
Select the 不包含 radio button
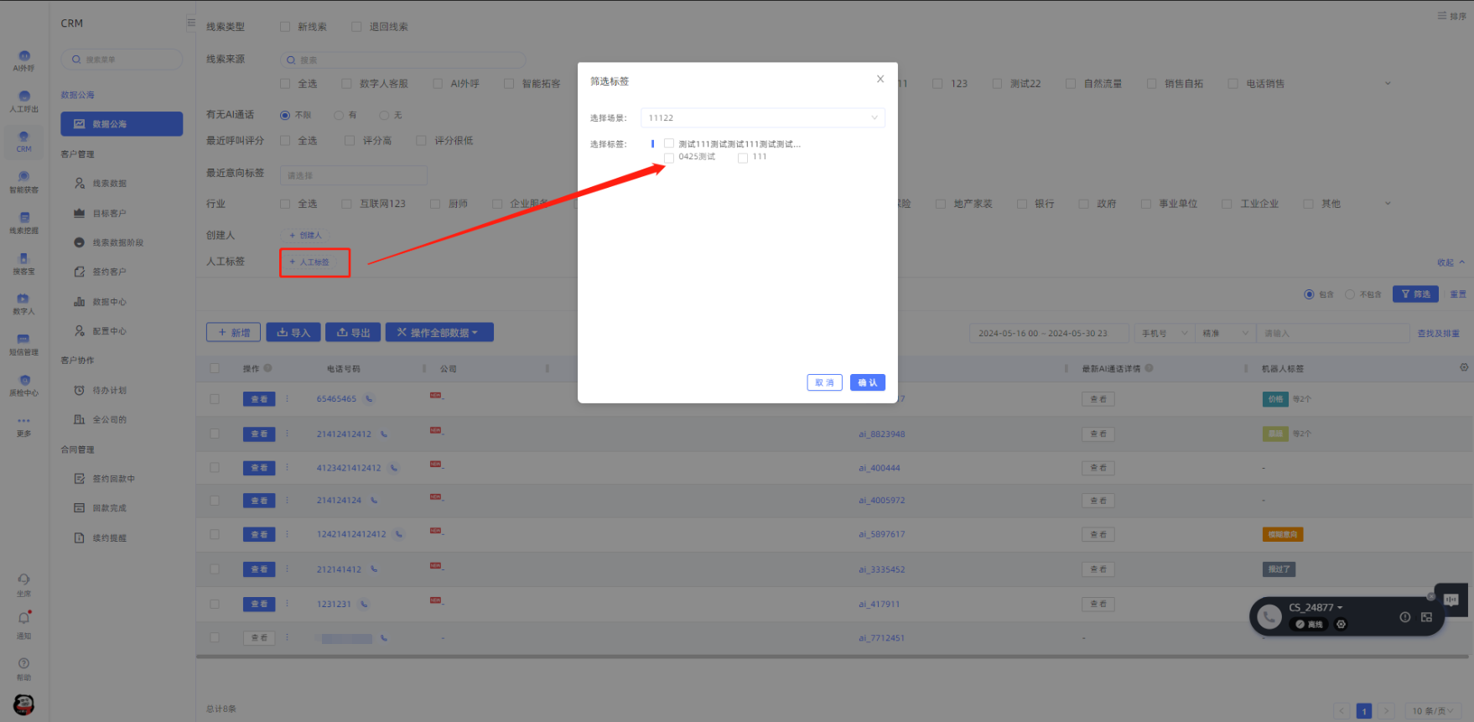point(1350,294)
